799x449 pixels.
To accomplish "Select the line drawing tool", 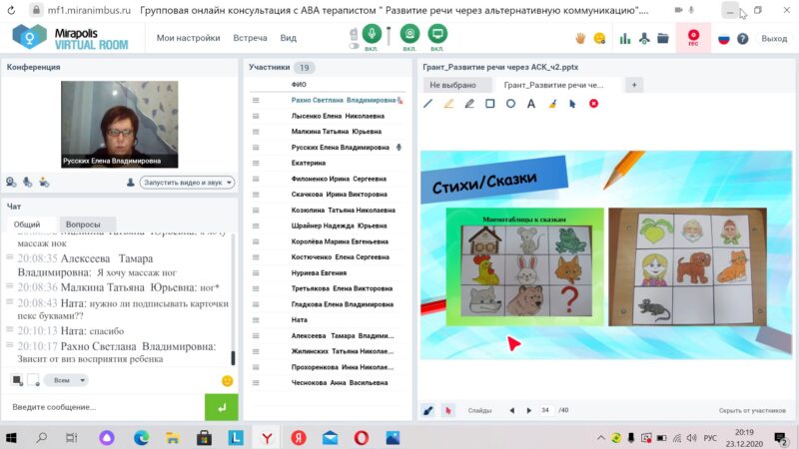I will [428, 104].
